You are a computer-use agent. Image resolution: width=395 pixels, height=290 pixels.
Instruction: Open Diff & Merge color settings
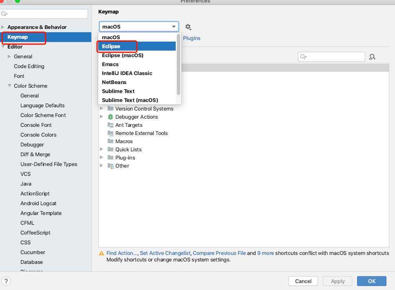point(35,155)
